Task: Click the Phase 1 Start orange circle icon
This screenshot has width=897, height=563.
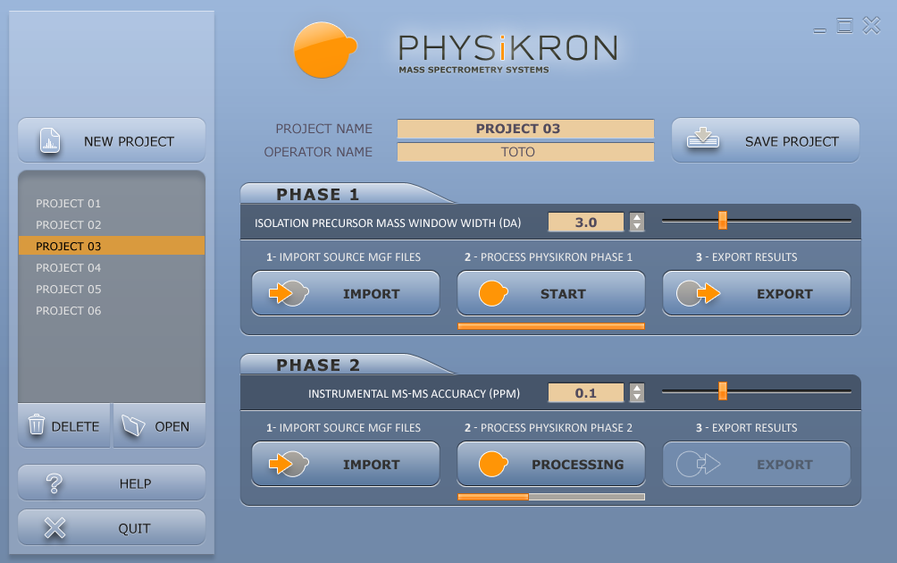Action: [492, 293]
